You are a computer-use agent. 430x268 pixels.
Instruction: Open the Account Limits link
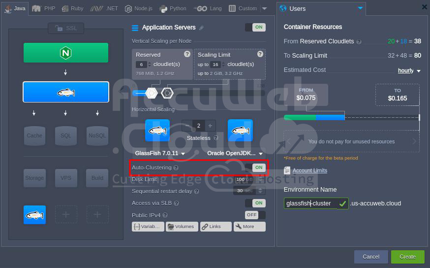[310, 170]
